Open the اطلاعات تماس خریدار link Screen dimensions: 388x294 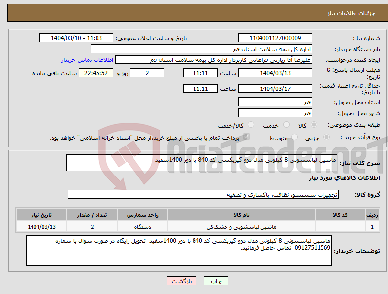pos(87,60)
